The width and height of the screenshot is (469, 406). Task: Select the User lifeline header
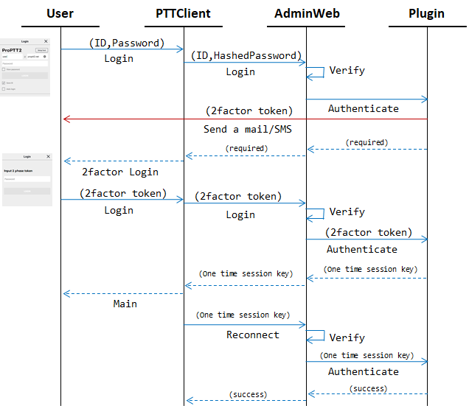coord(60,13)
